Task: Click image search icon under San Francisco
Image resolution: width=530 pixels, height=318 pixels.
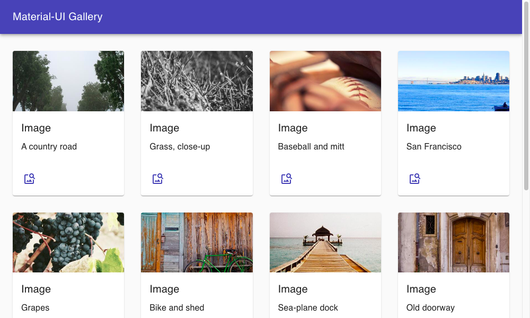Action: [415, 179]
